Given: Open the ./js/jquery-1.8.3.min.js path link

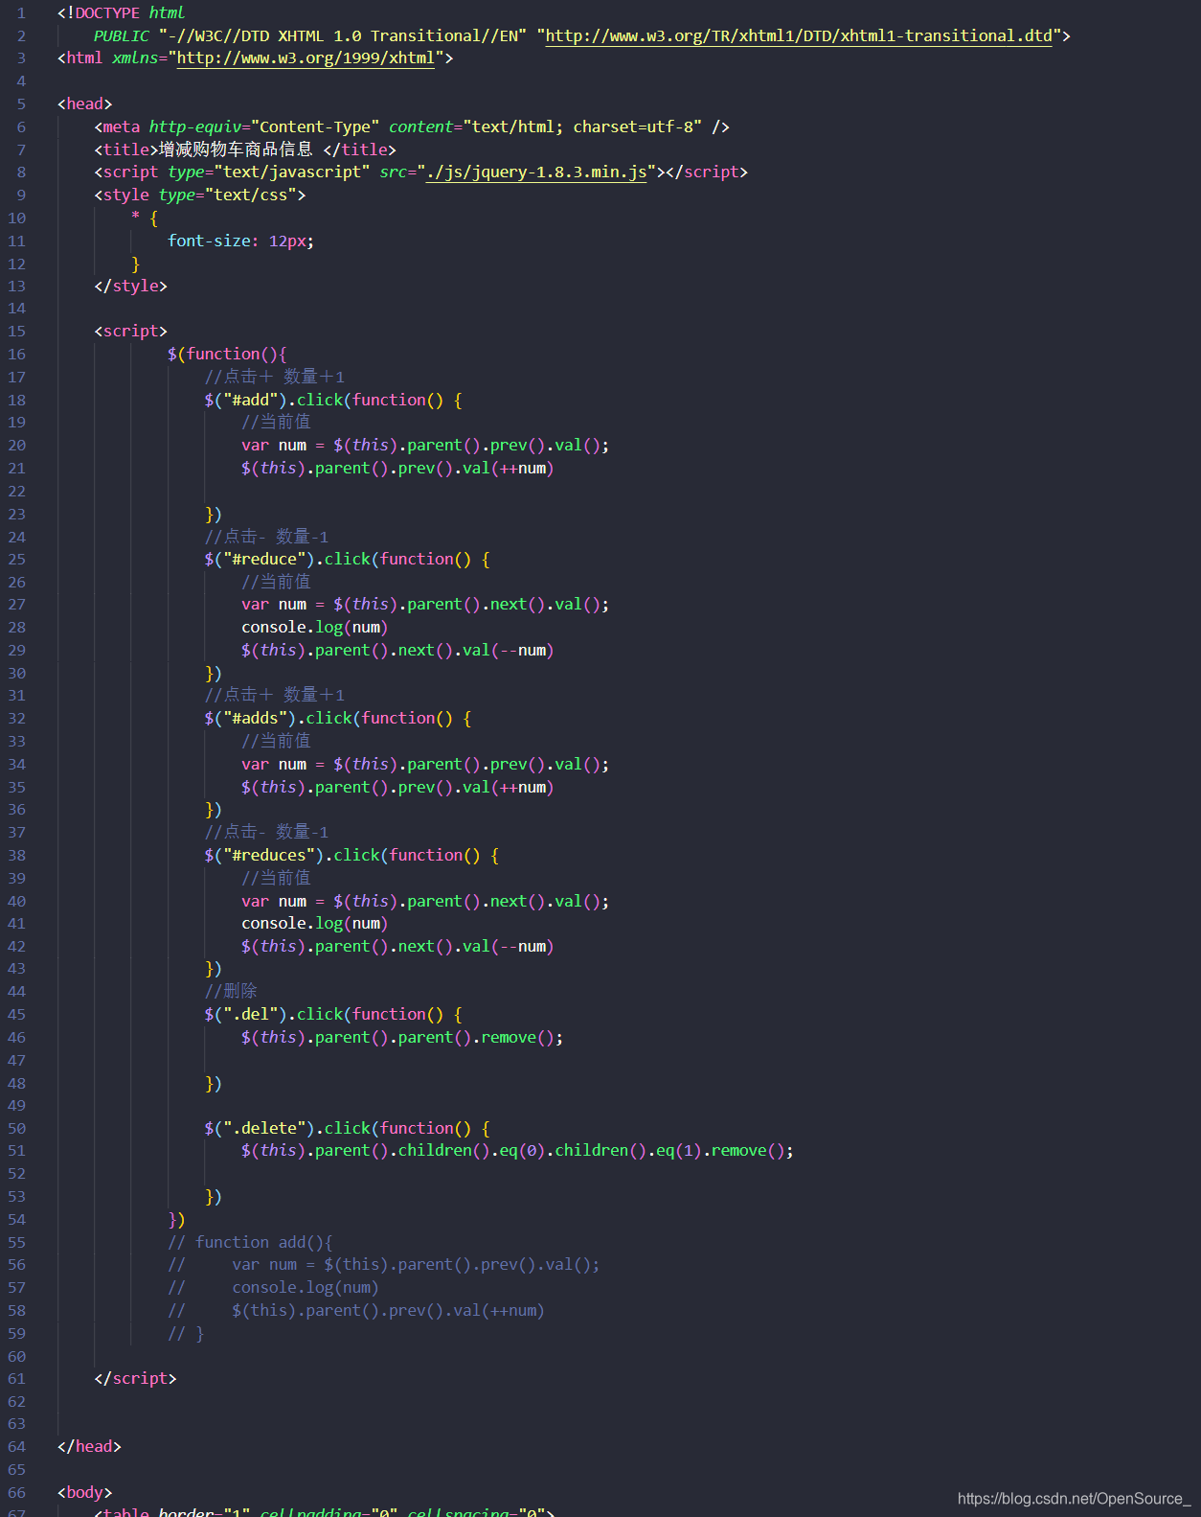Looking at the screenshot, I should (536, 172).
